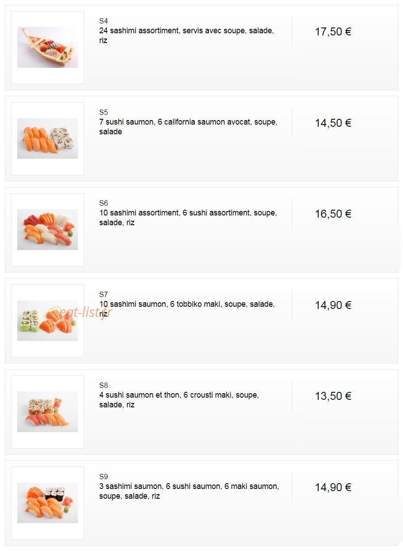This screenshot has width=403, height=551.
Task: Choose the 16,50 € price
Action: pyautogui.click(x=333, y=214)
